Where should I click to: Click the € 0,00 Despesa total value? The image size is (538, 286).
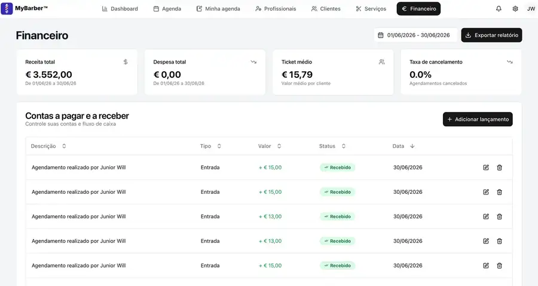click(167, 75)
